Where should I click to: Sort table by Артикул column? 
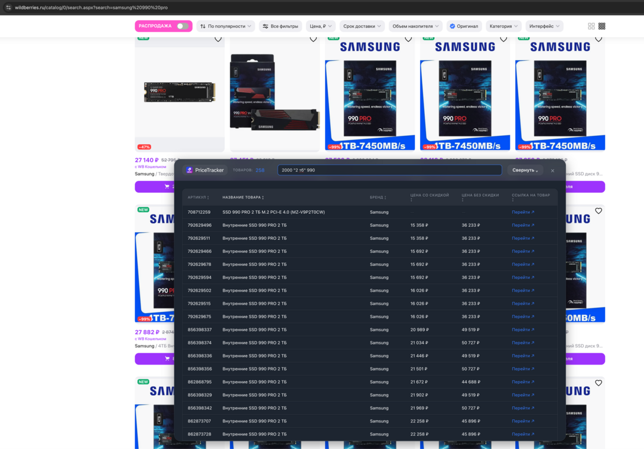199,197
